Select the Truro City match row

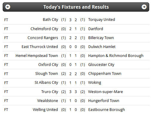[x=76, y=92]
